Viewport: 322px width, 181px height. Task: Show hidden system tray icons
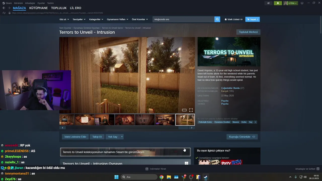coord(290,177)
